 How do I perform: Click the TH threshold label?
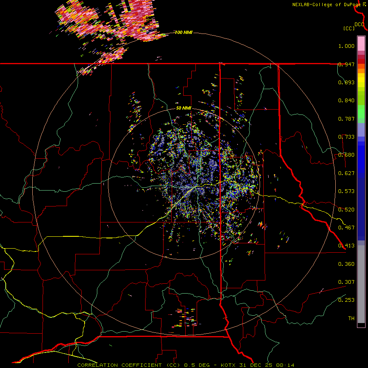[x=351, y=319]
